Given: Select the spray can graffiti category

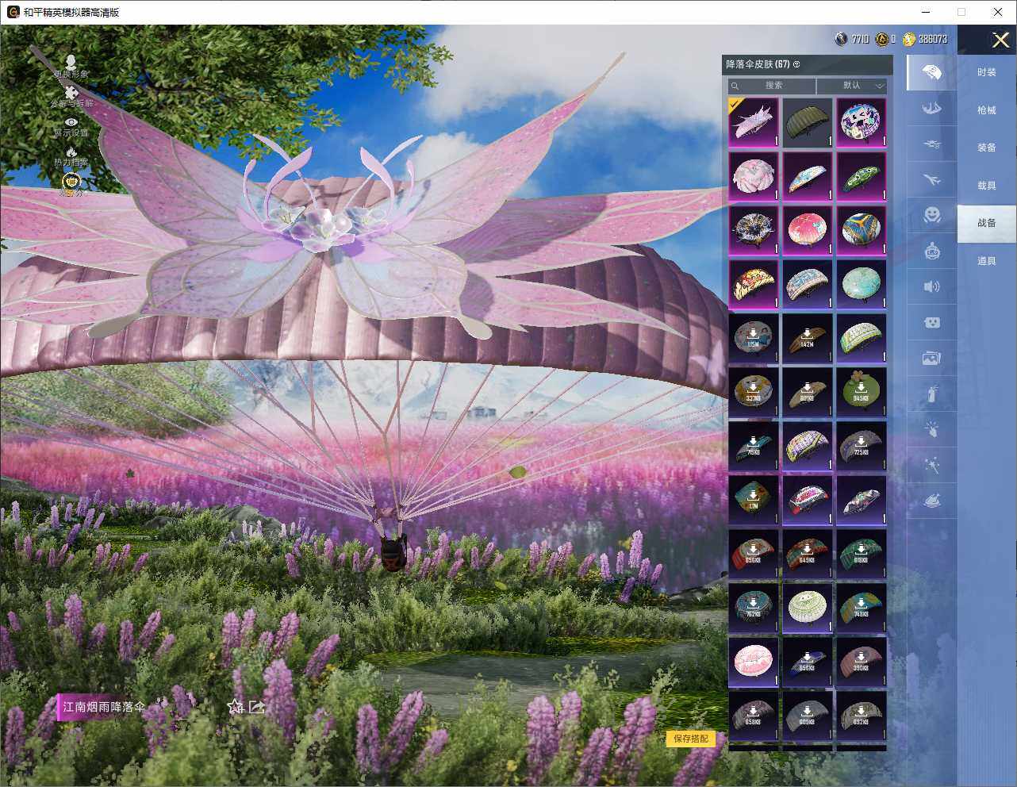Looking at the screenshot, I should [x=932, y=393].
